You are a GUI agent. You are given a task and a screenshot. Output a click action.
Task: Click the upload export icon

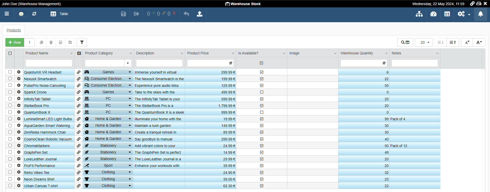tap(200, 14)
